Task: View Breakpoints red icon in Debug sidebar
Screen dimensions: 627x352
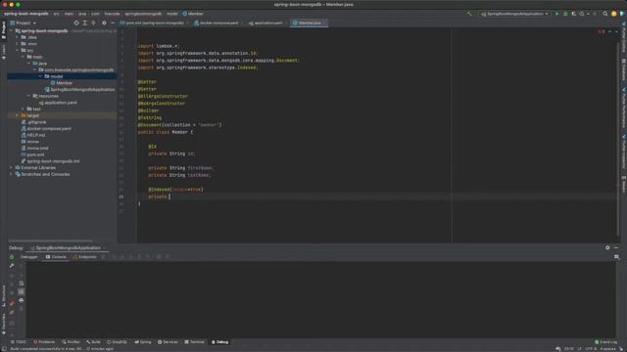Action: click(12, 304)
